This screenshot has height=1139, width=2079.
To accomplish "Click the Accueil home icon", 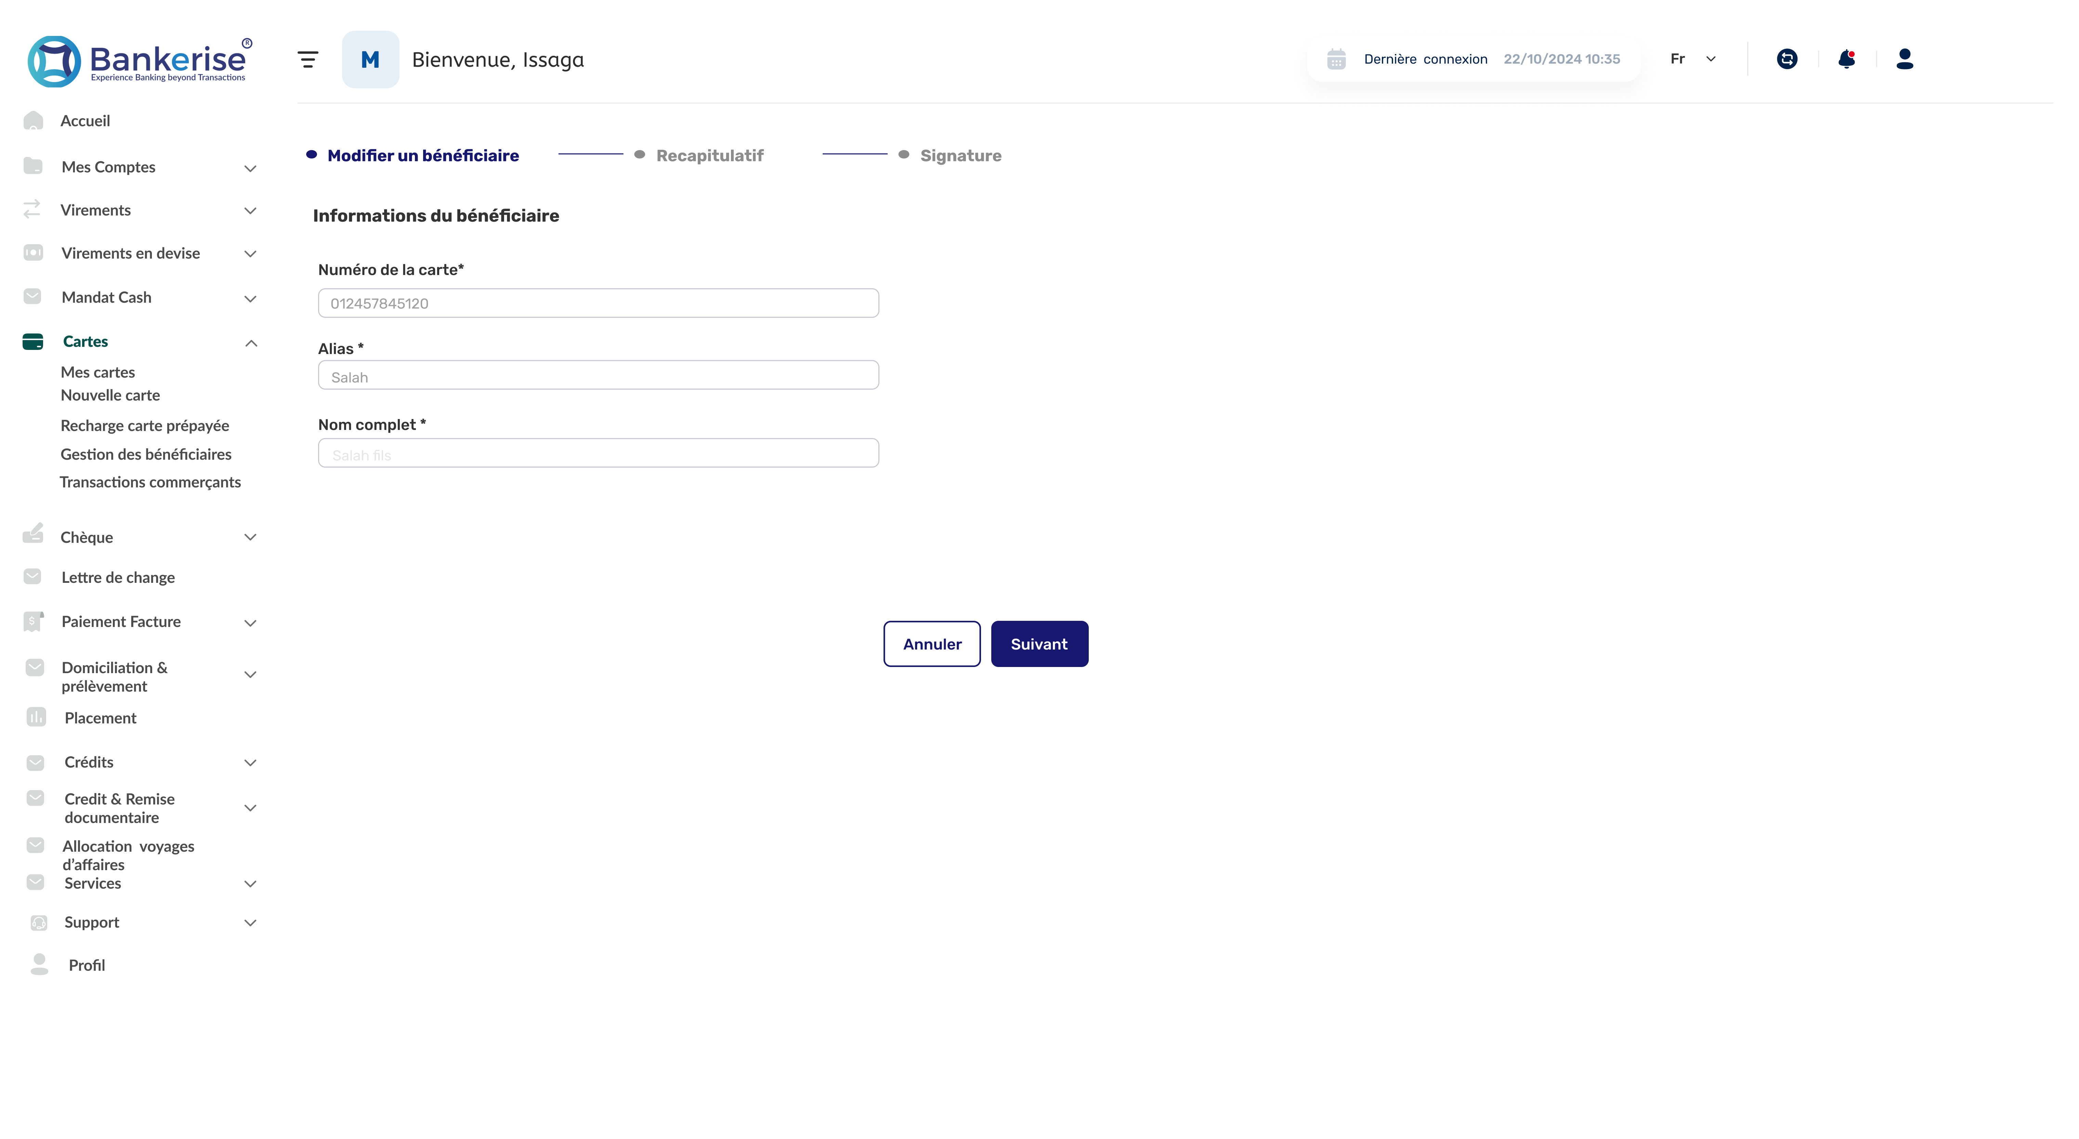I will click(x=33, y=120).
